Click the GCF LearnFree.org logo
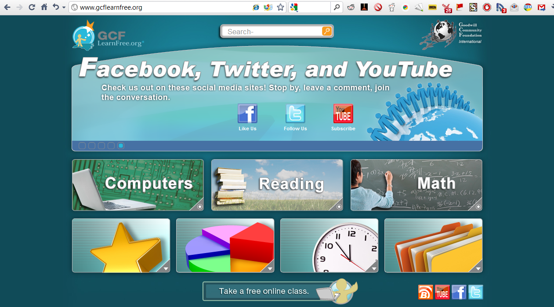This screenshot has height=307, width=554. click(108, 35)
